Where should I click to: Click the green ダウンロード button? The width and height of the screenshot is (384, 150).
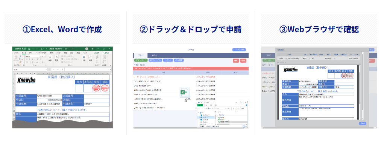[141, 60]
